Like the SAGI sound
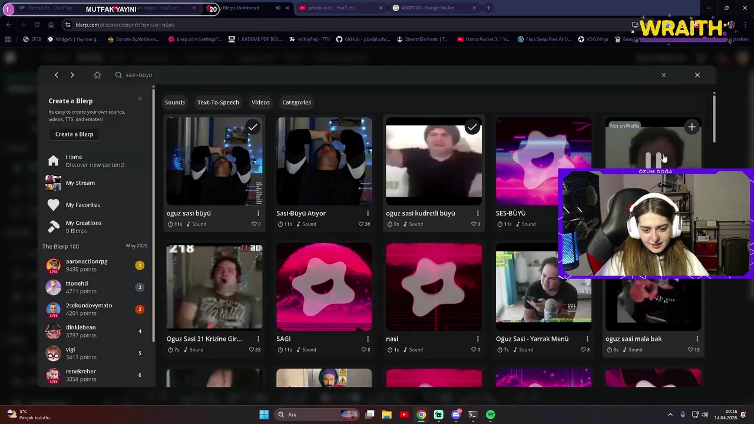 364,350
